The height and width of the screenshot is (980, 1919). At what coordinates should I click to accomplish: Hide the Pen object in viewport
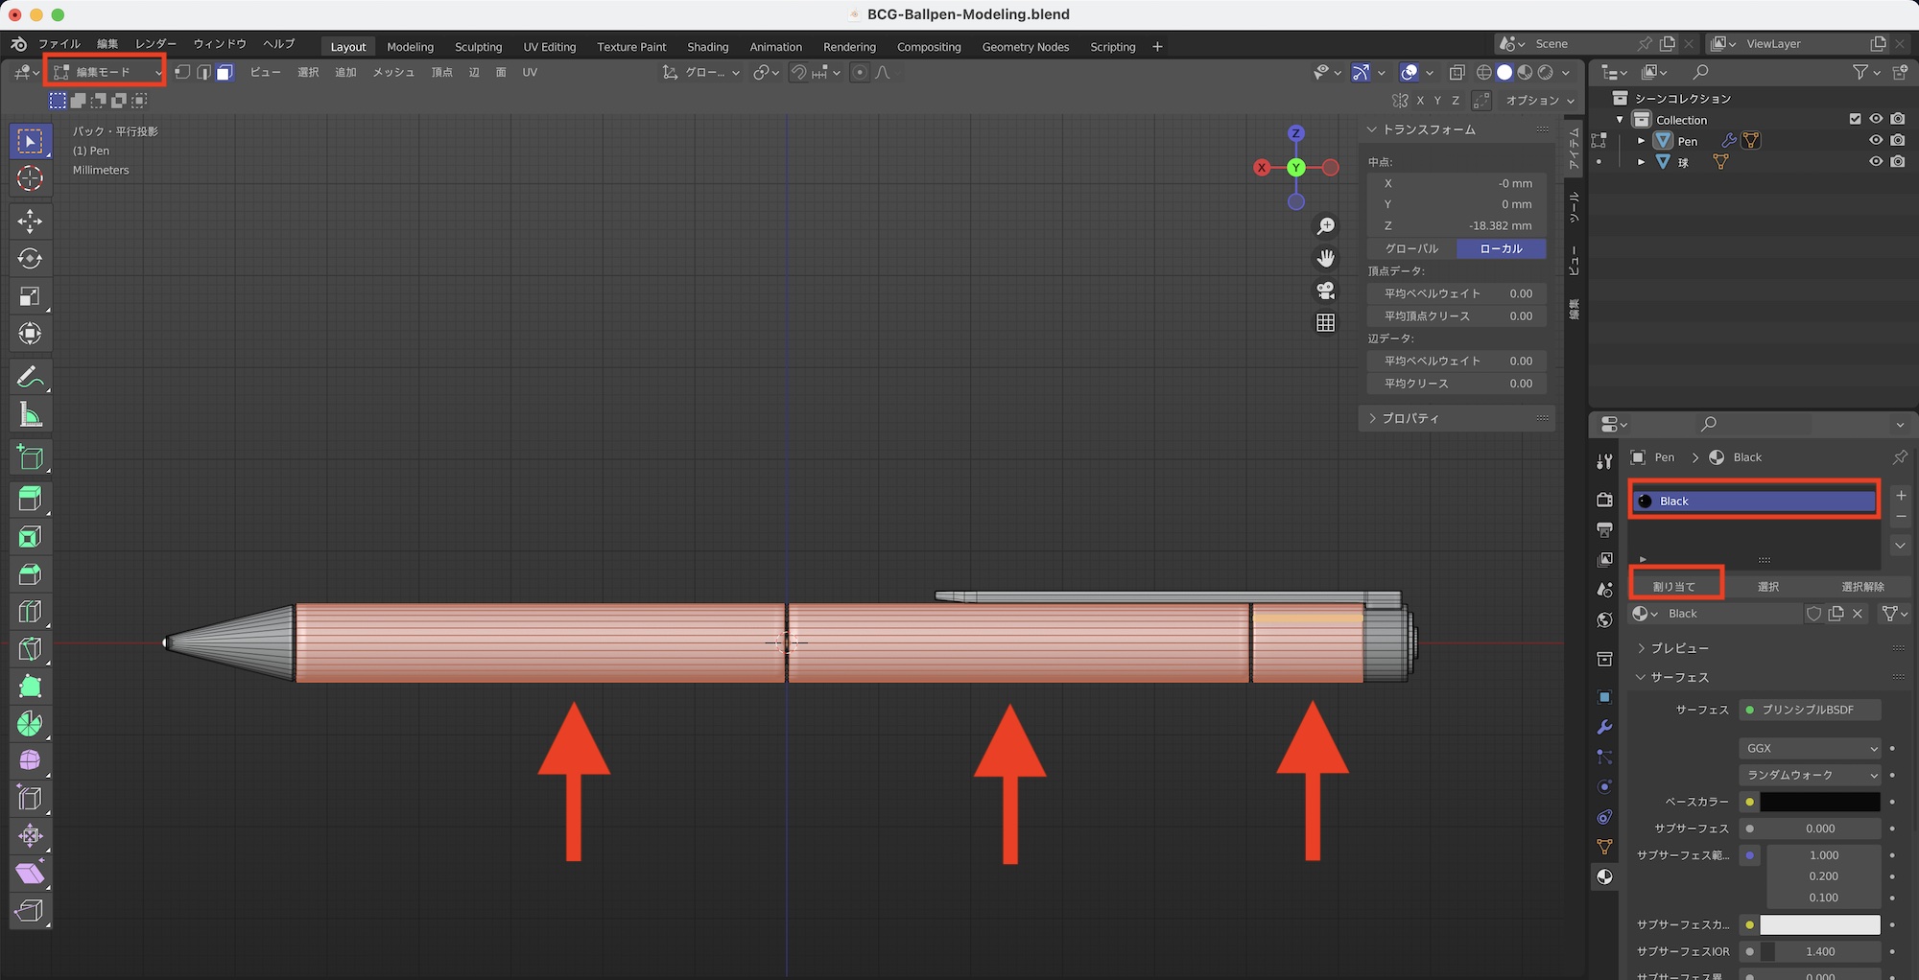point(1876,140)
